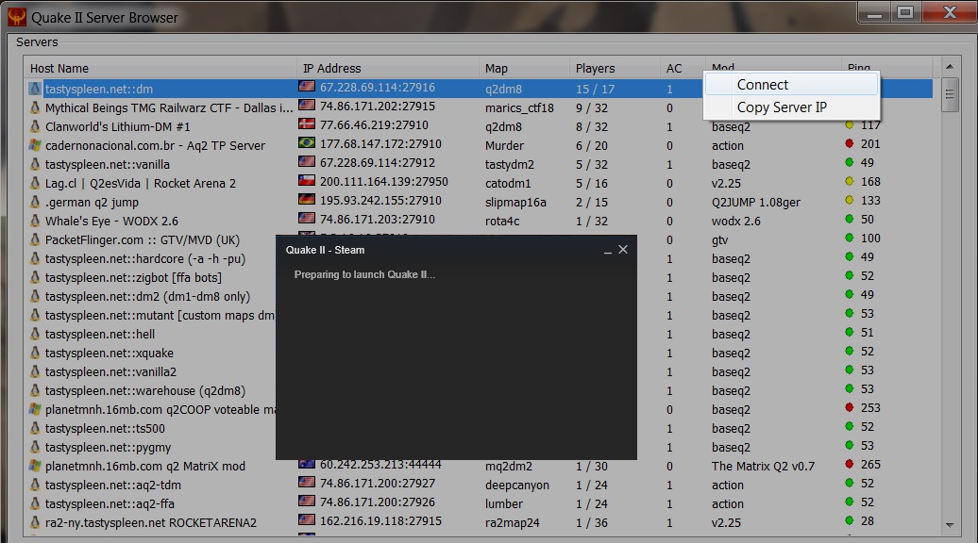978x543 pixels.
Task: Click Linux icon beside PacketFlinger.com GTV/MVD
Action: pyautogui.click(x=35, y=239)
